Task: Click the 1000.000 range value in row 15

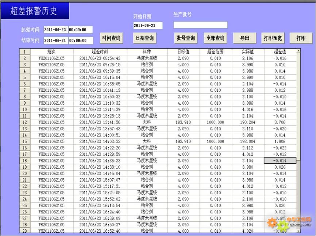Action: coord(215,142)
